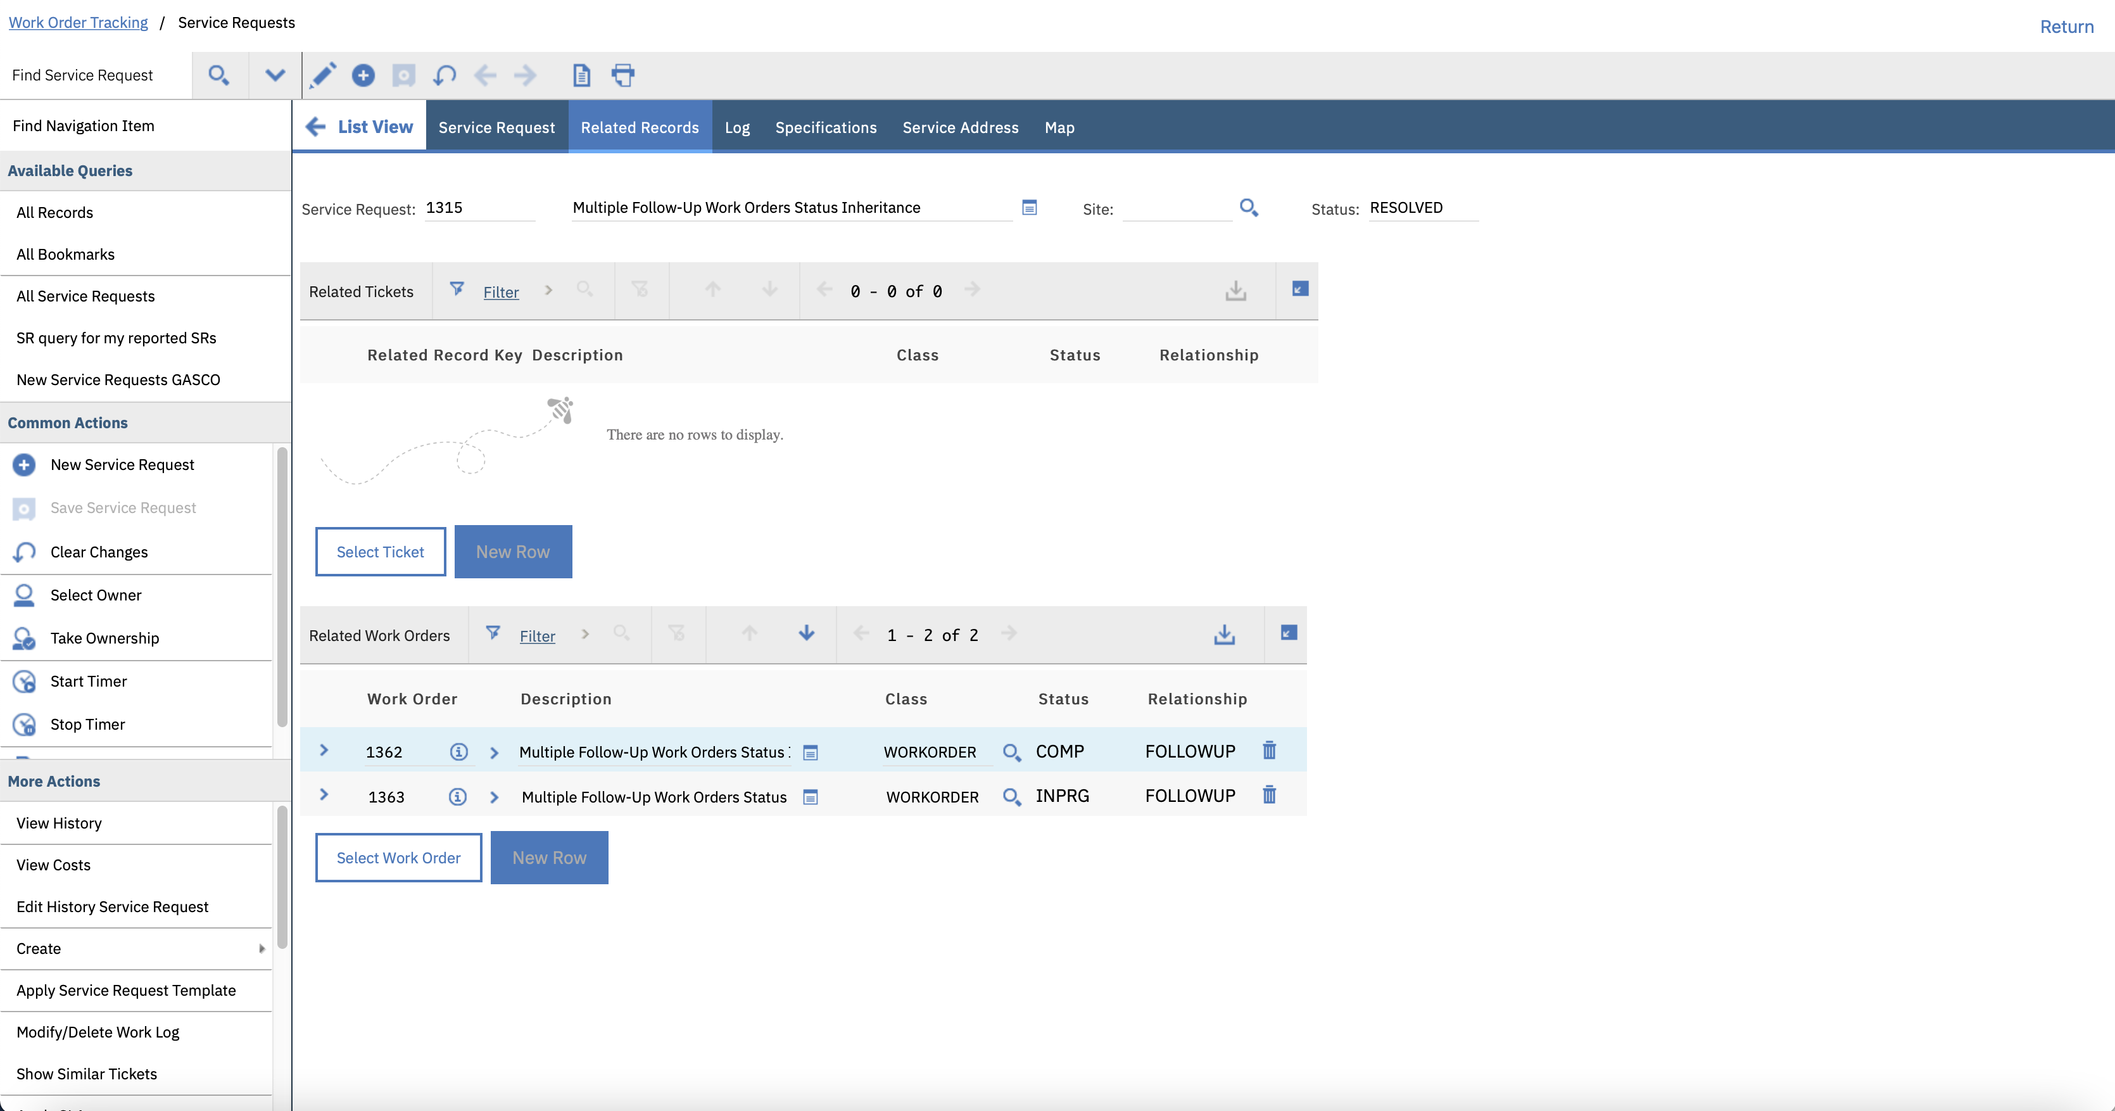Click info icon next to work order 1363

[x=457, y=796]
